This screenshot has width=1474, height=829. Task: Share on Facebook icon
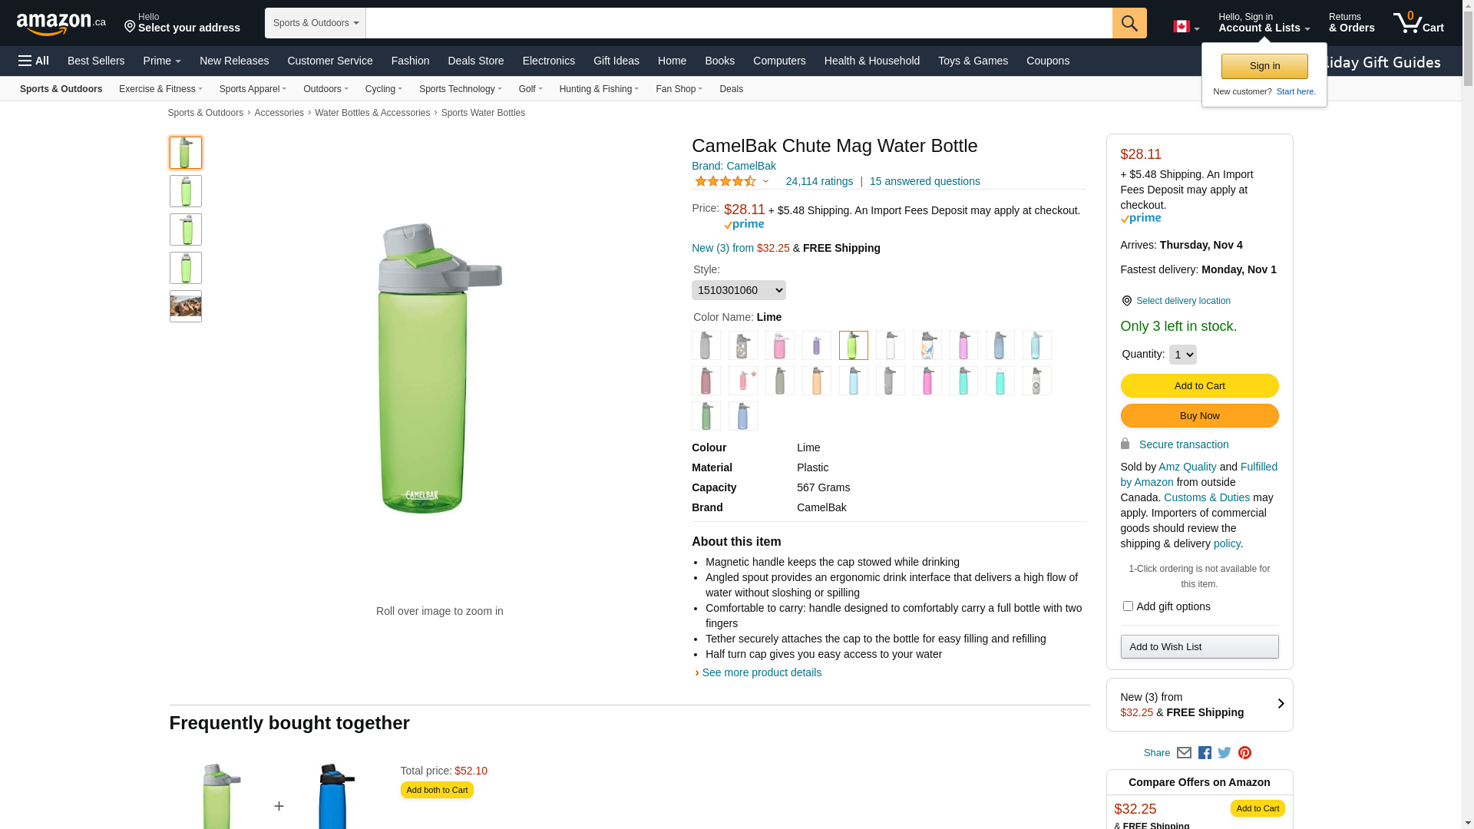click(x=1205, y=753)
